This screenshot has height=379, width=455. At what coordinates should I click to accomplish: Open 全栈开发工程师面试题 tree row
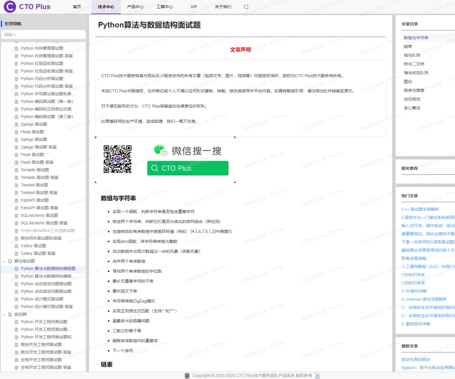[x=41, y=360]
